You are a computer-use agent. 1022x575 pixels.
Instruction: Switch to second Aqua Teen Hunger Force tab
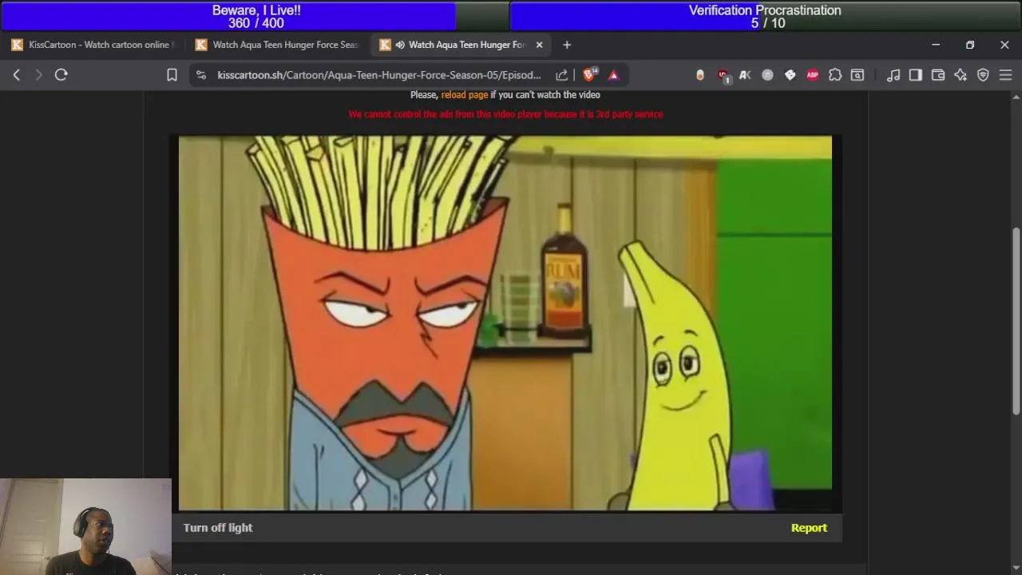tap(278, 45)
